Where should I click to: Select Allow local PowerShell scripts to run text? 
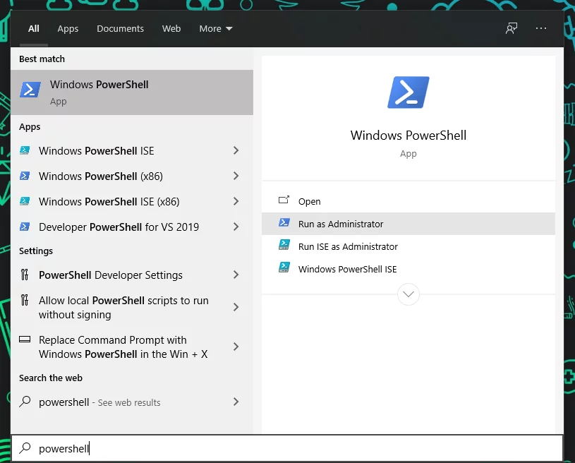click(123, 308)
